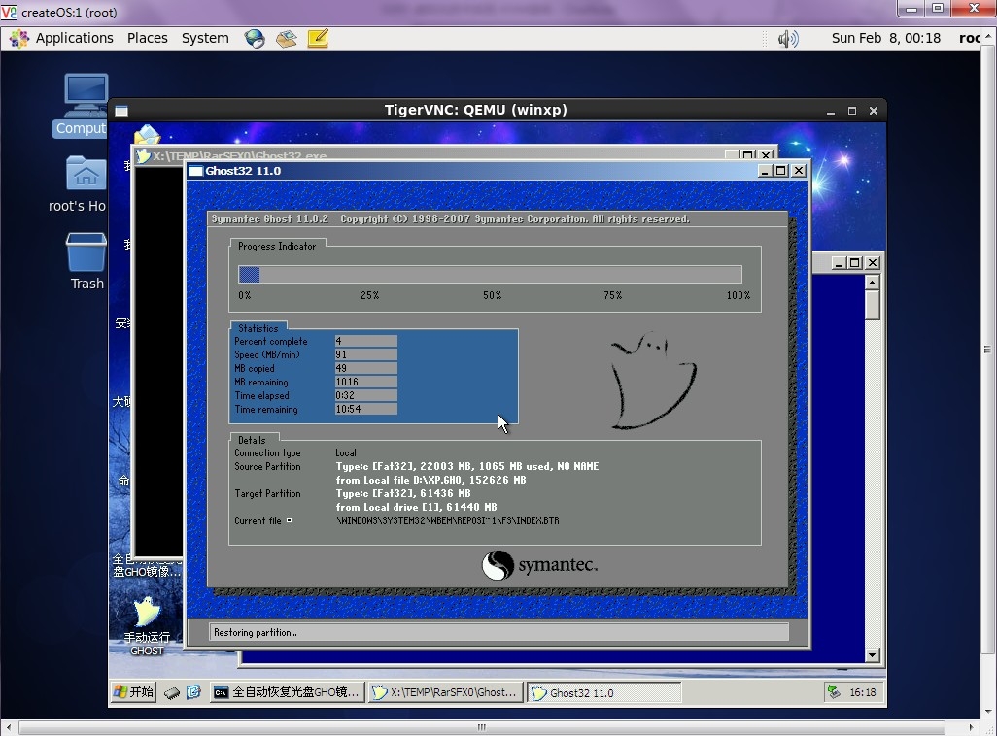
Task: Click the volume speaker icon
Action: (x=788, y=39)
